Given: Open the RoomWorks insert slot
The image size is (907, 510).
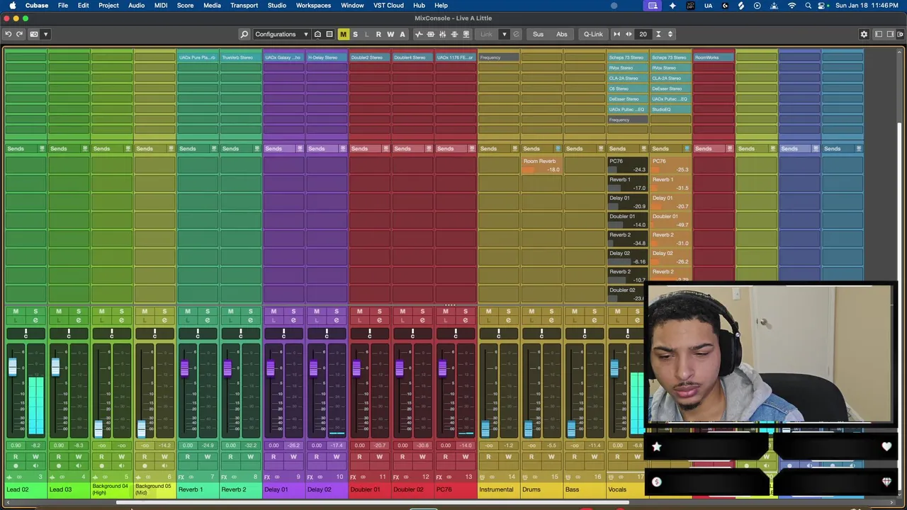Looking at the screenshot, I should click(x=714, y=57).
